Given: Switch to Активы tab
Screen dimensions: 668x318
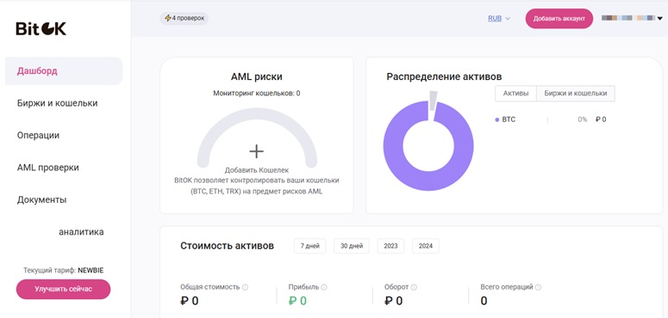Looking at the screenshot, I should [515, 94].
